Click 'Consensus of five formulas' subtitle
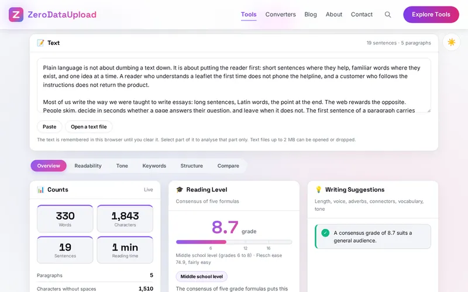Image resolution: width=468 pixels, height=292 pixels. pos(208,201)
